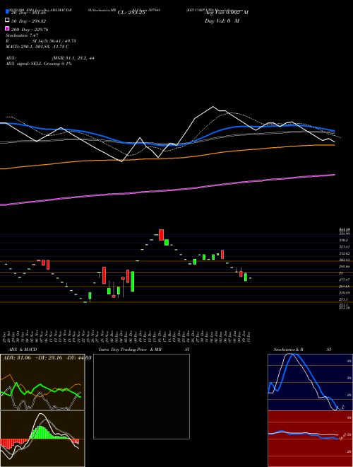Open the red RSI mini chart
This screenshot has height=467, width=353.
click(x=310, y=439)
